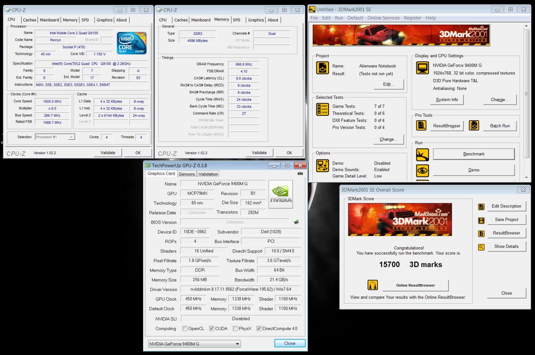The width and height of the screenshot is (535, 355).
Task: Open the Caches tab in left CPU-Z window
Action: coord(29,20)
